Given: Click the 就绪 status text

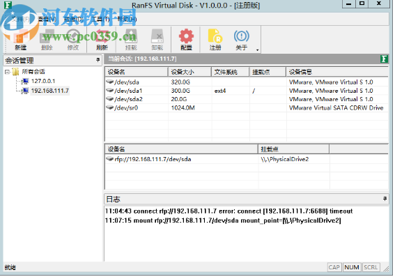Looking at the screenshot, I should coord(10,267).
